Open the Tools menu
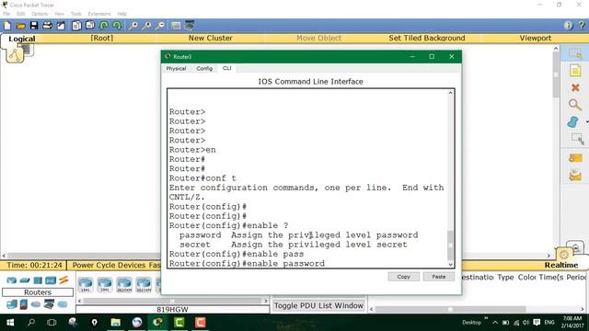The width and height of the screenshot is (589, 331). point(75,14)
